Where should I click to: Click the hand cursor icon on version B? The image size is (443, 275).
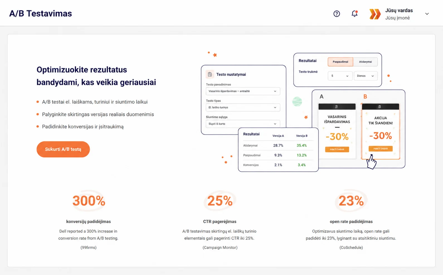[372, 162]
